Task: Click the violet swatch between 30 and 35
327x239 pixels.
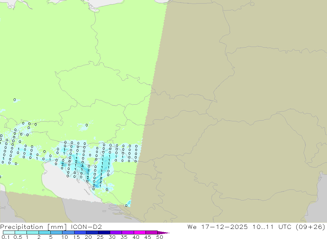Action: (x=116, y=232)
